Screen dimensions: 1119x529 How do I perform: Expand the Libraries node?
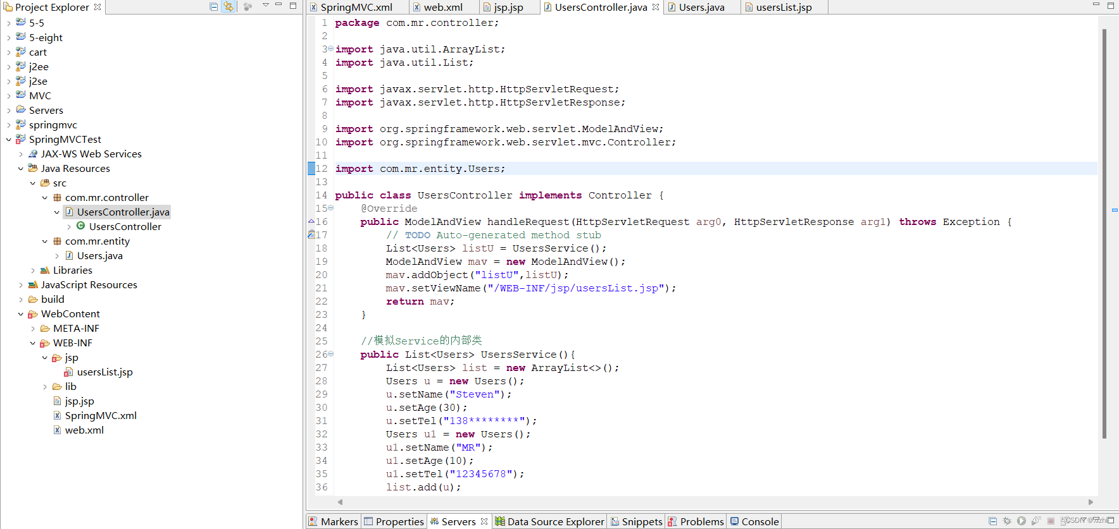[x=32, y=271]
